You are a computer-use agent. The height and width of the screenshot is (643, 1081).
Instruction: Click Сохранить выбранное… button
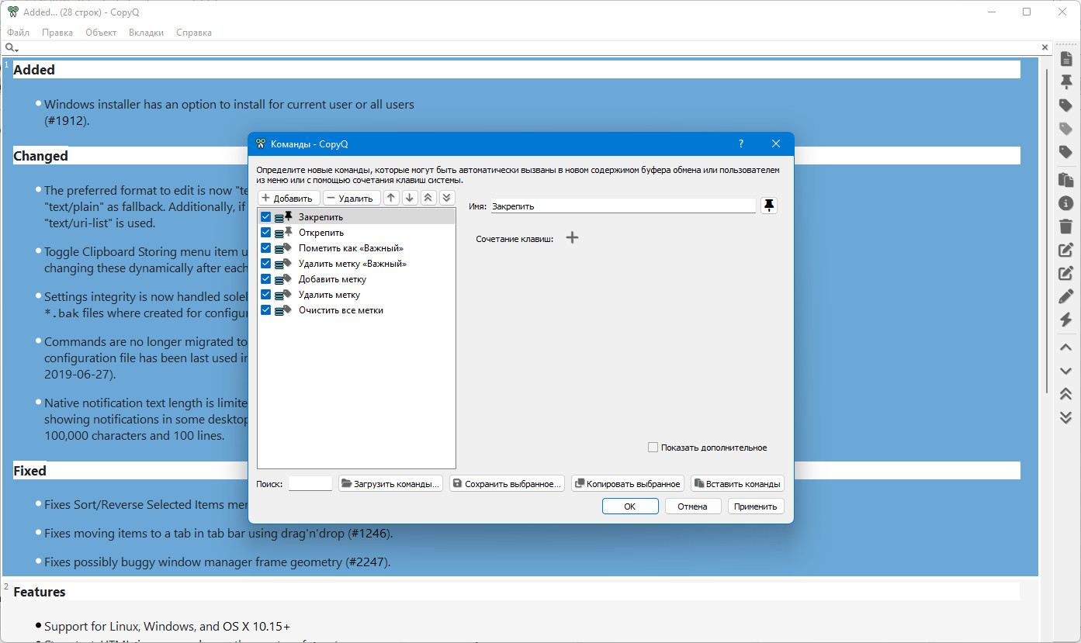point(507,484)
